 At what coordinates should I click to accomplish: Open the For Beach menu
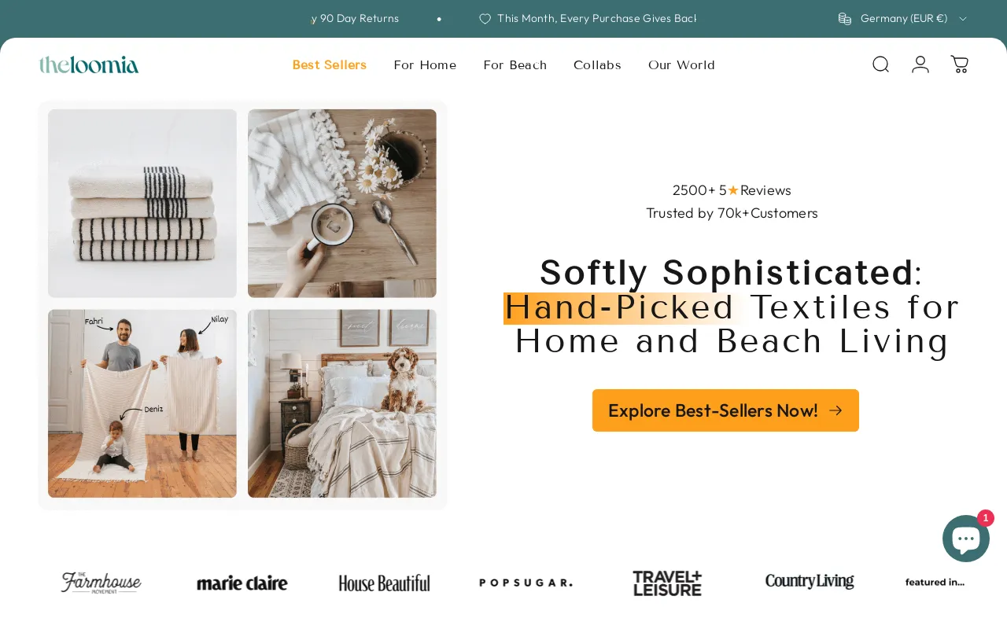(x=515, y=64)
